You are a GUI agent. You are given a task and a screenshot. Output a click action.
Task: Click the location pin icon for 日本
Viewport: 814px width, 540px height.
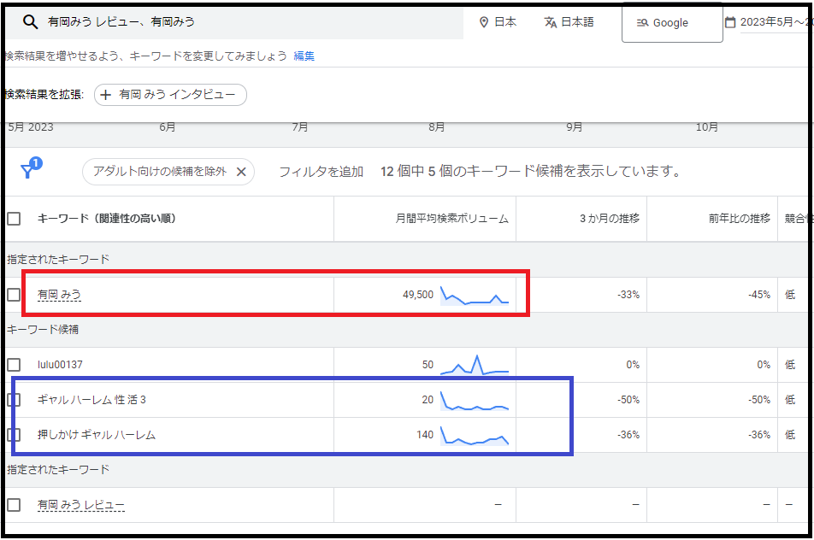pyautogui.click(x=484, y=22)
